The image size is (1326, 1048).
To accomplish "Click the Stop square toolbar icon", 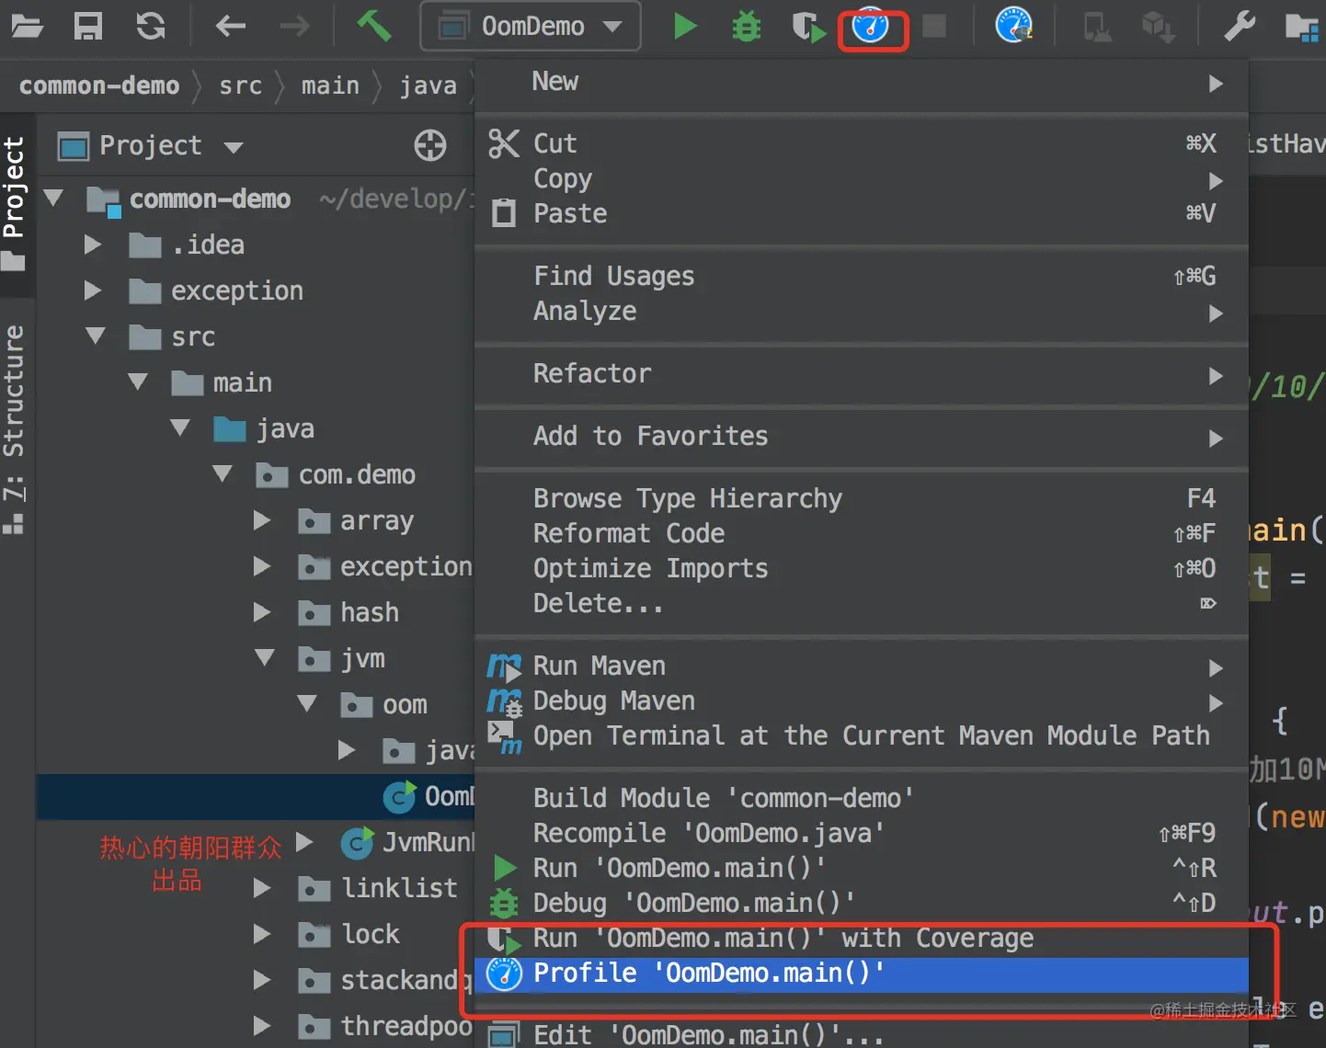I will tap(934, 26).
